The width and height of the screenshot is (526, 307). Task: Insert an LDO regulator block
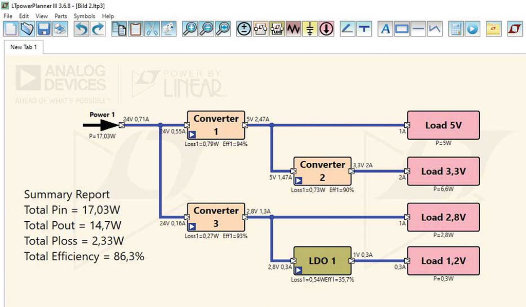tap(278, 29)
